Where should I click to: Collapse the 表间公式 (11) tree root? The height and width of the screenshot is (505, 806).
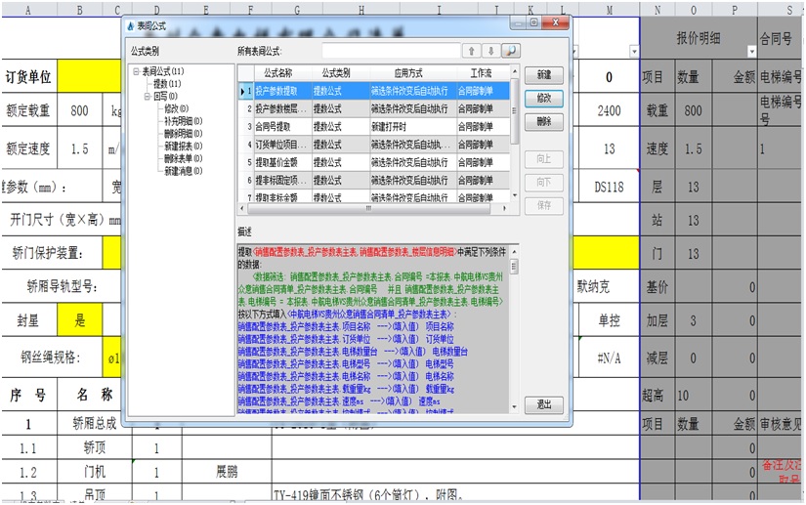point(135,72)
